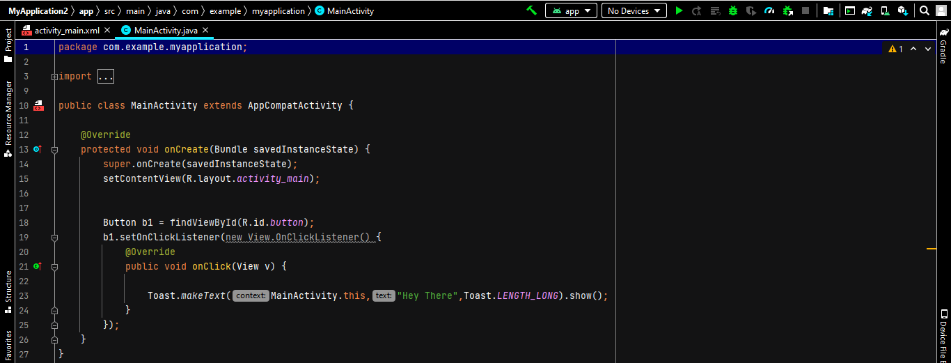Click the 'Hey There' string literal
Image resolution: width=951 pixels, height=363 pixels.
point(427,296)
